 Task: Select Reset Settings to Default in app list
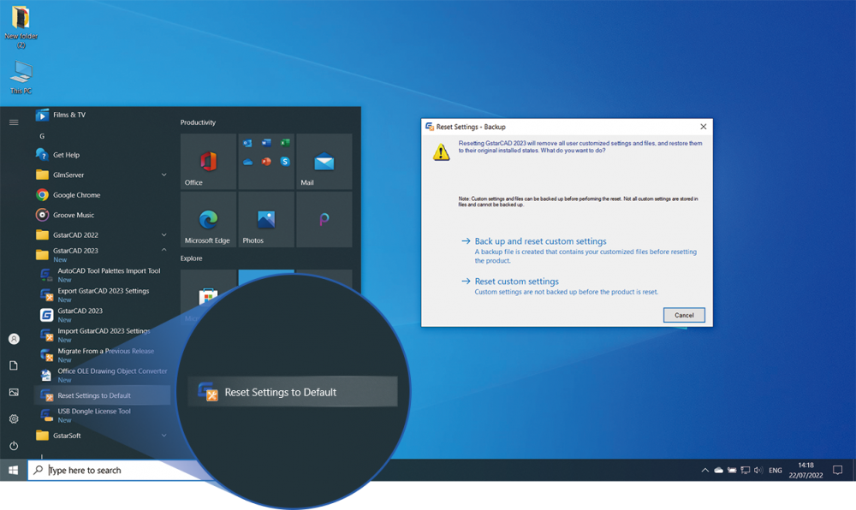click(x=102, y=395)
